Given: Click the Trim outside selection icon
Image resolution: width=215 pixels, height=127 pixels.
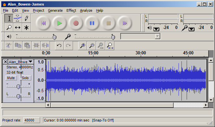Looking at the screenshot, I should 36,46.
